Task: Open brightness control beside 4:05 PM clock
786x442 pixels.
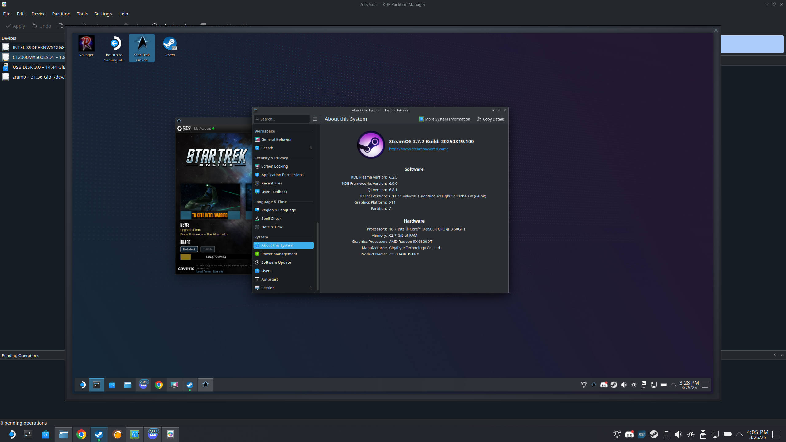Action: (x=691, y=434)
